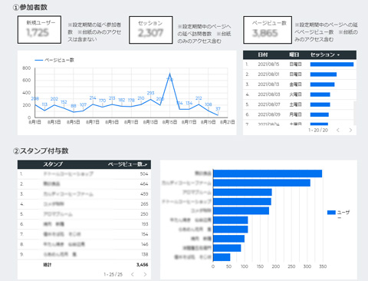Select the 2021/08/15 row session bar

(x=332, y=64)
